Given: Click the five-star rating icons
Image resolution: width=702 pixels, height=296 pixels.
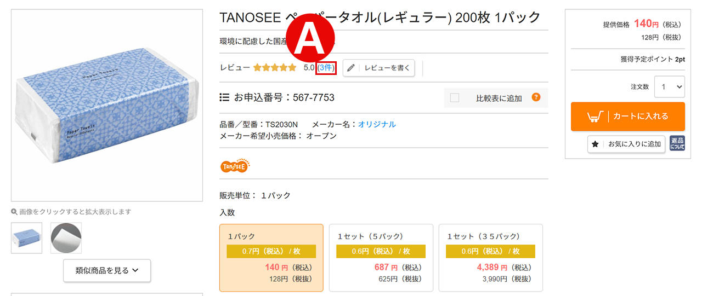Looking at the screenshot, I should click(x=275, y=68).
